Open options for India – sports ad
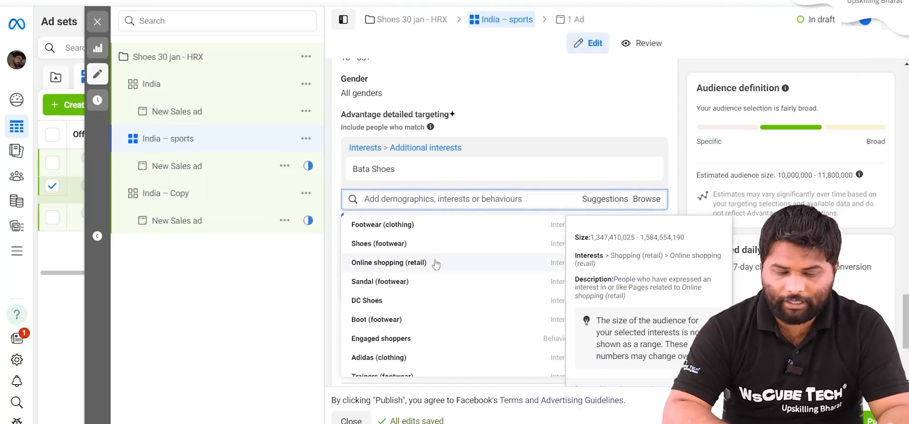The image size is (909, 424). [285, 166]
